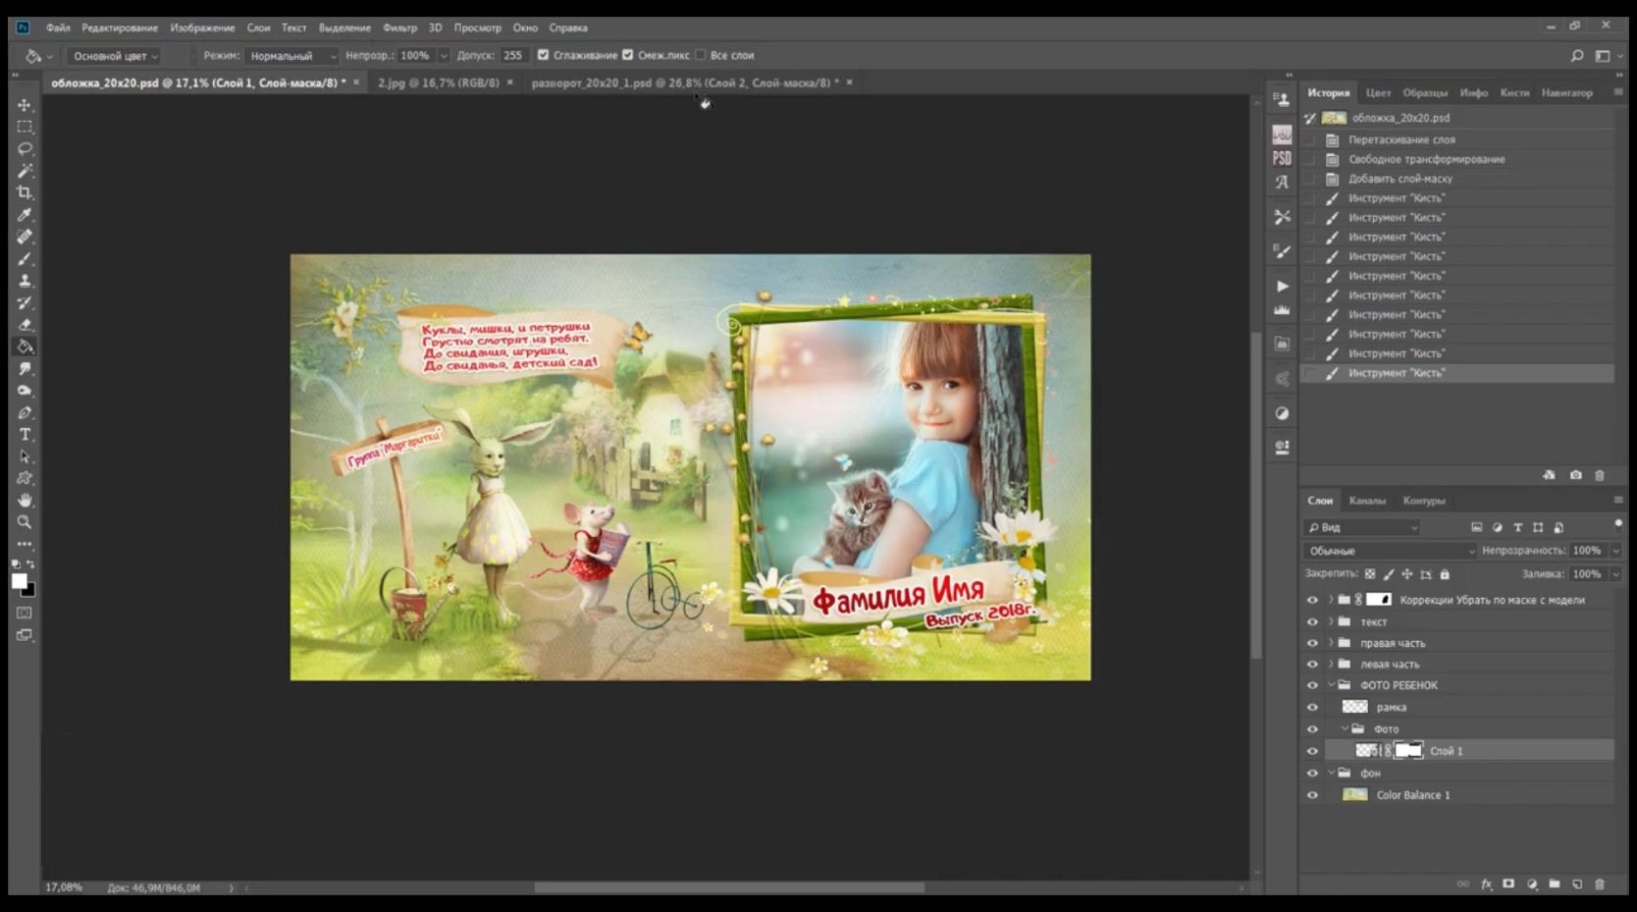Select the Healing Brush tool
Image resolution: width=1637 pixels, height=912 pixels.
tap(25, 237)
